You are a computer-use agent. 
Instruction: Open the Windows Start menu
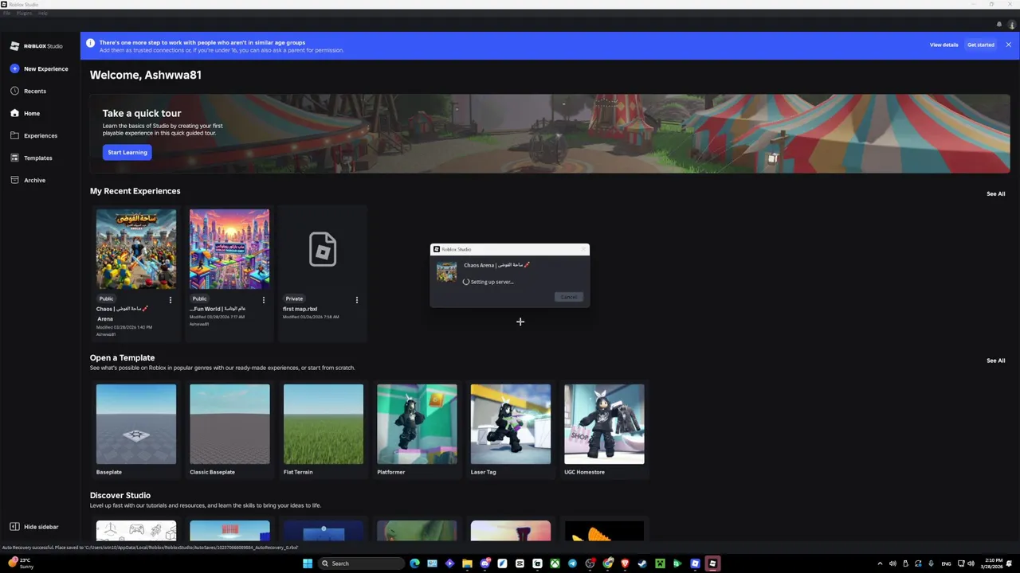pos(308,563)
